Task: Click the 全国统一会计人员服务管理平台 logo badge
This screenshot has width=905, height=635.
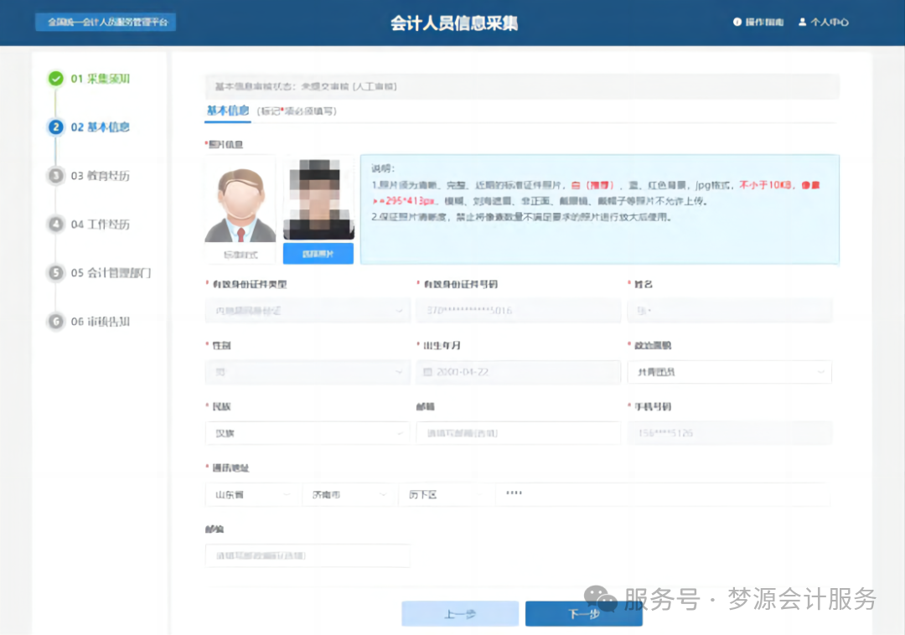Action: point(105,23)
